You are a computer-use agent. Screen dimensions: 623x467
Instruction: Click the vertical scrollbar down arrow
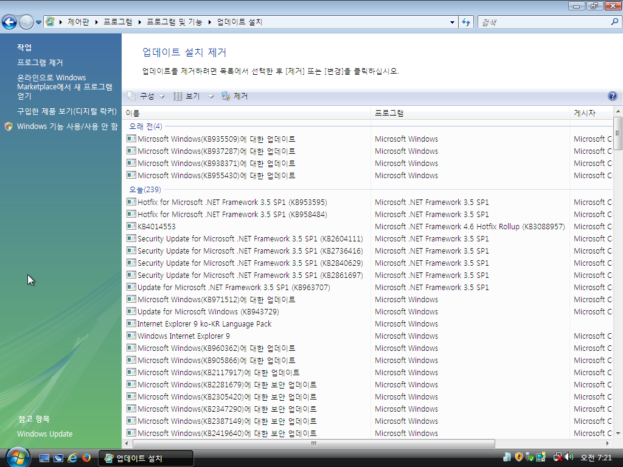click(618, 433)
